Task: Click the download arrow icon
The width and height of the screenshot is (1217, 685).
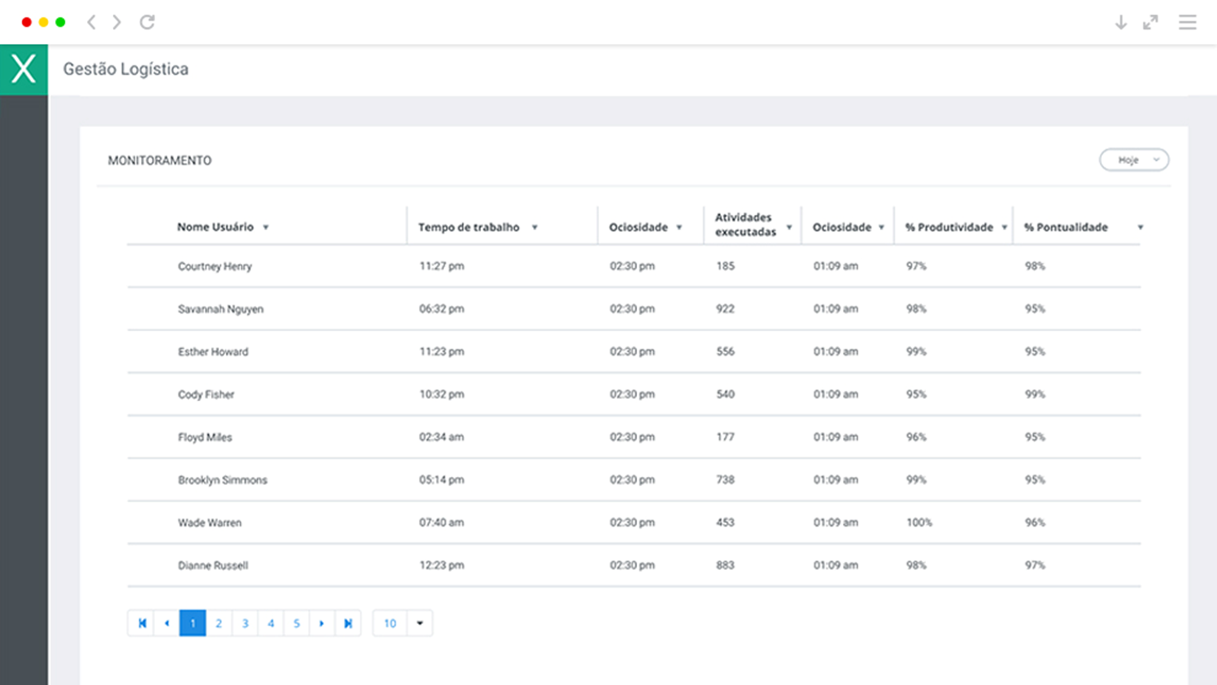Action: pyautogui.click(x=1121, y=22)
